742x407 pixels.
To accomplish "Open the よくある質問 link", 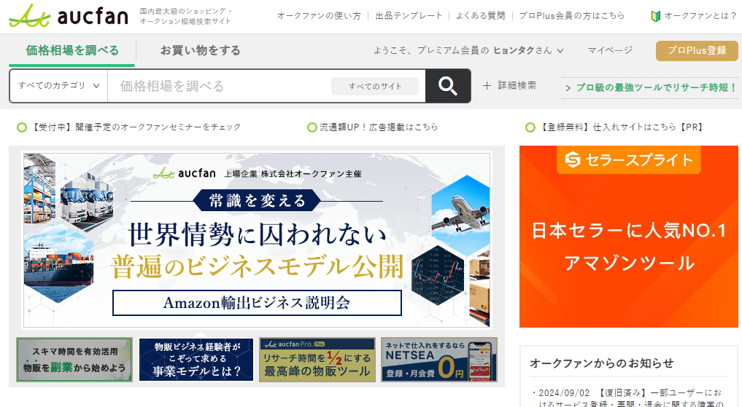I will [x=480, y=15].
